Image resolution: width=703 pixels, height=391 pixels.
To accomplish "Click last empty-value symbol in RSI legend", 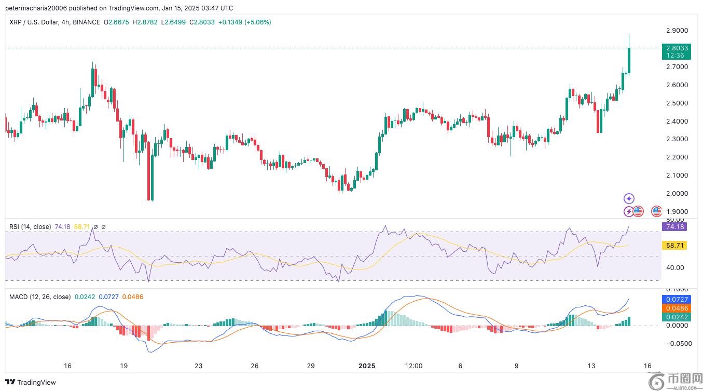I will (x=103, y=227).
